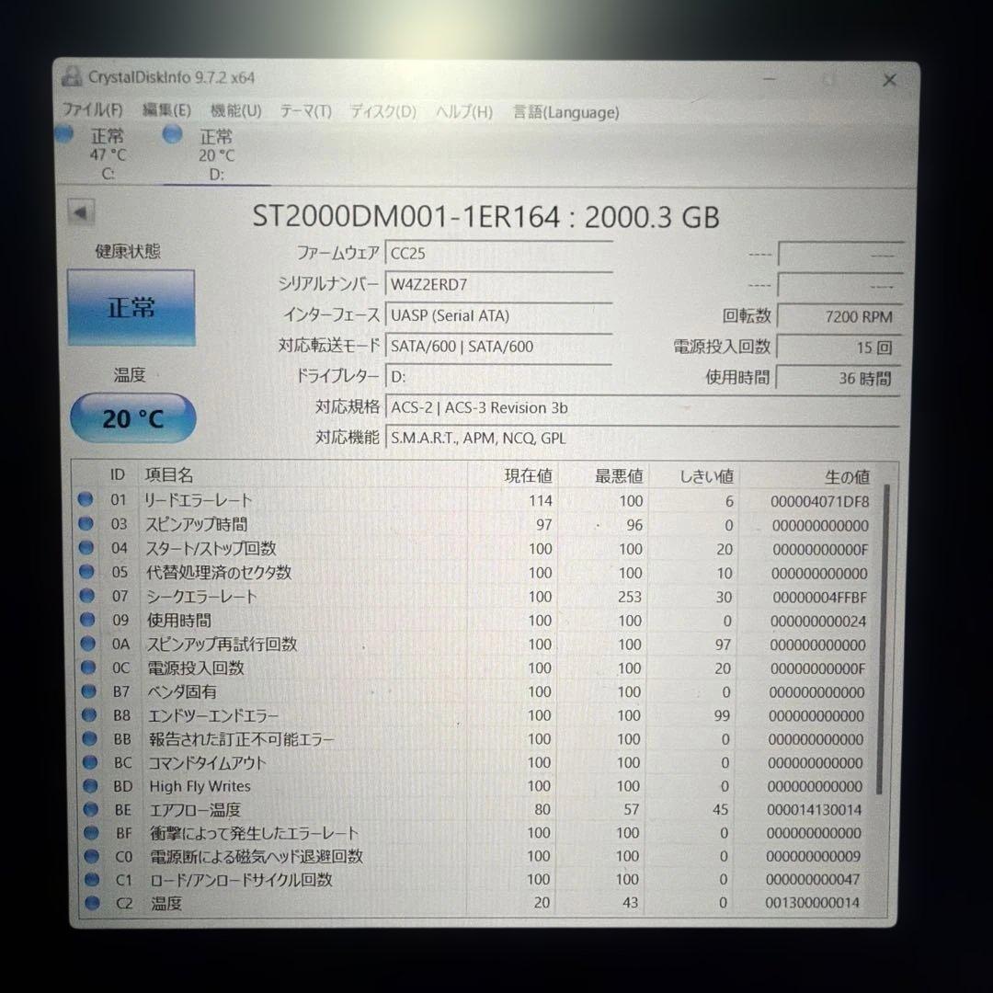Select the High Fly Writes attribute name
Viewport: 993px width, 993px height.
pos(200,786)
